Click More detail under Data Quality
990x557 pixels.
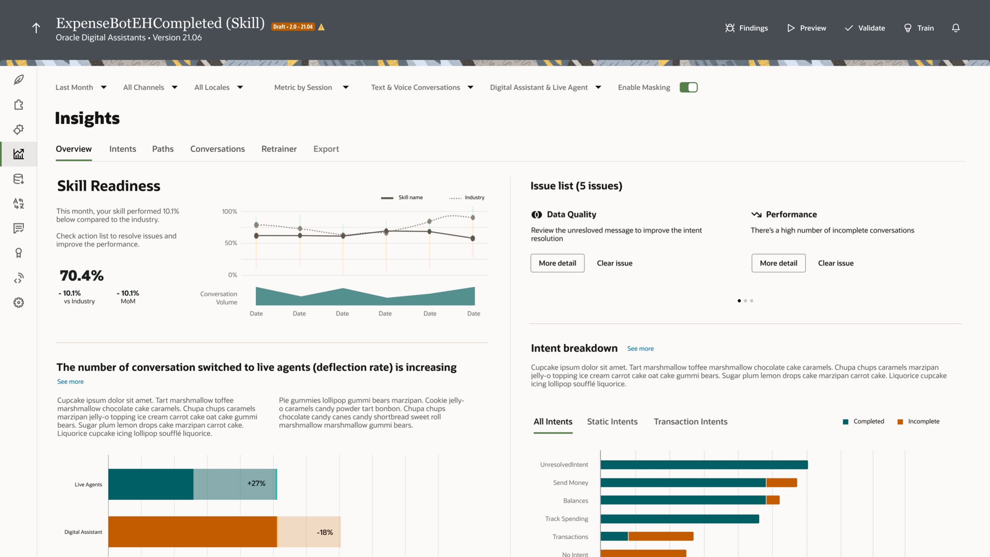pyautogui.click(x=557, y=263)
